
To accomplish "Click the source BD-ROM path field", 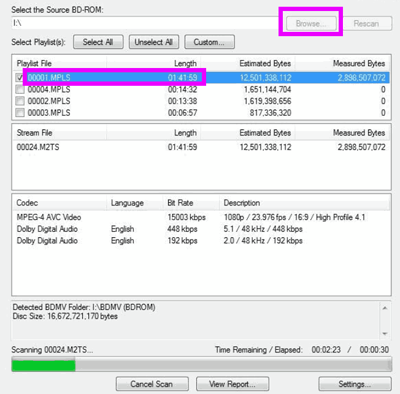I will pos(144,23).
